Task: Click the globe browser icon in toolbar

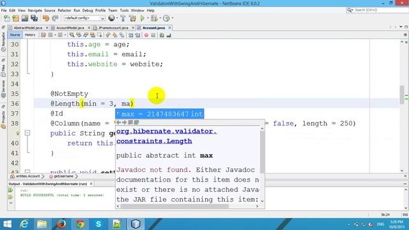Action: coord(112,18)
